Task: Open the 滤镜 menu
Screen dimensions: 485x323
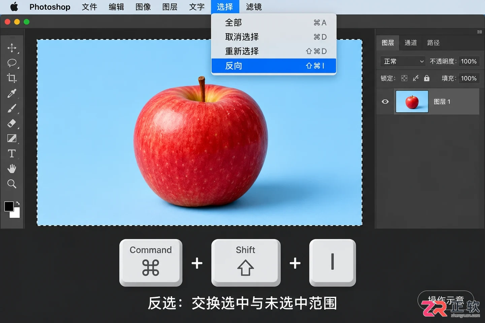Action: point(254,7)
